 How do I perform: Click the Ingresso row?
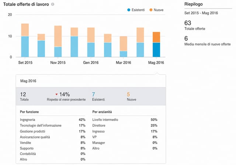[x=125, y=131]
